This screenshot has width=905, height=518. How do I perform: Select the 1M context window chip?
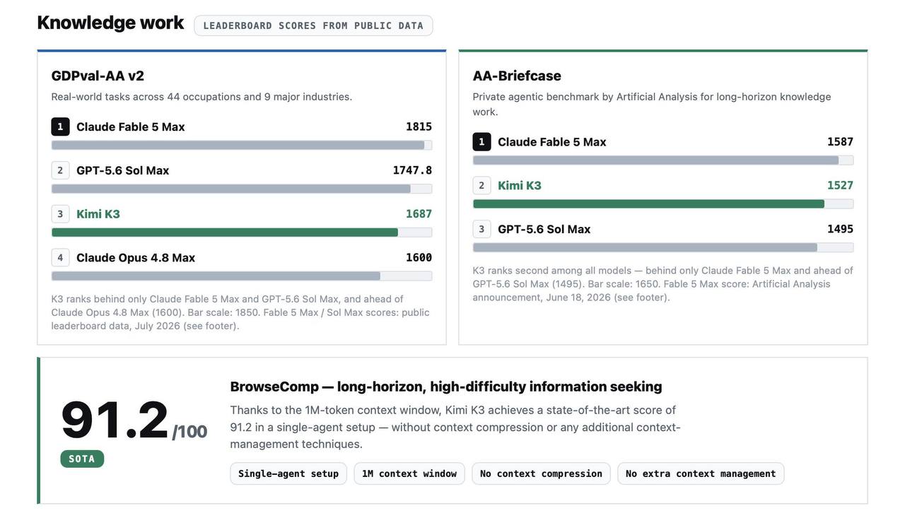click(x=409, y=473)
